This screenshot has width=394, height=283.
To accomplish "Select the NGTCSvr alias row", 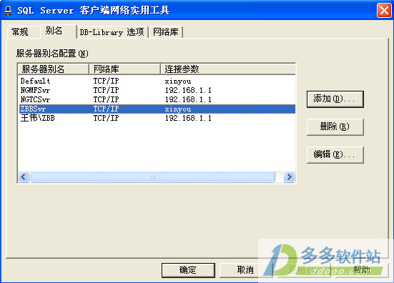I will point(157,99).
